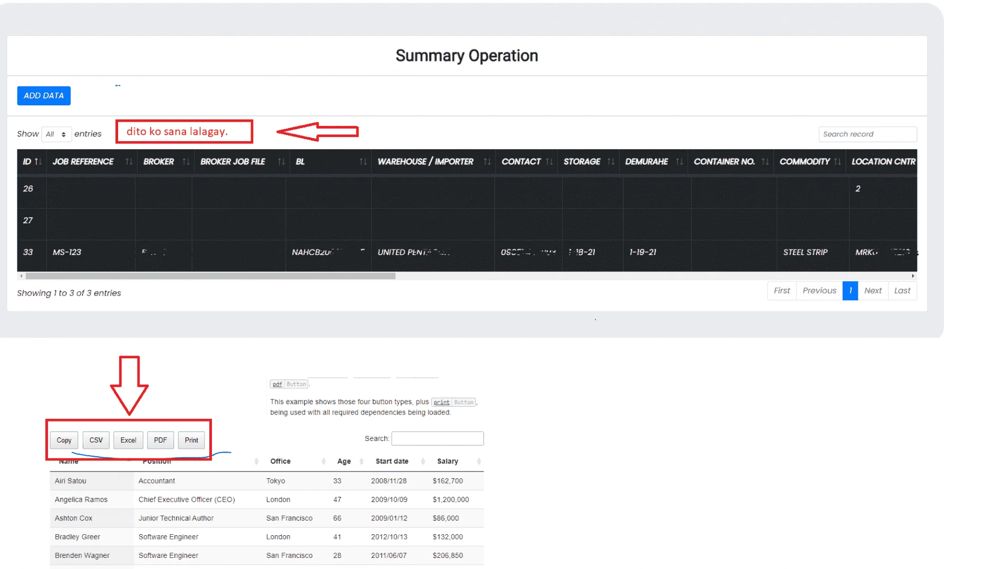Image resolution: width=1004 pixels, height=569 pixels.
Task: Sort example table by Salary header
Action: click(x=447, y=462)
